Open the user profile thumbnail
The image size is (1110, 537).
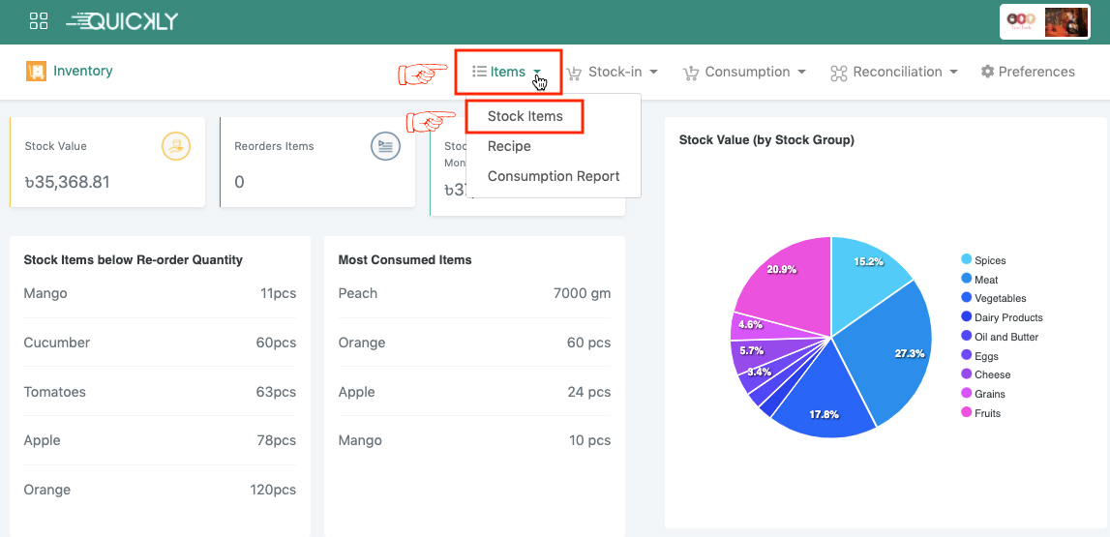point(1065,21)
